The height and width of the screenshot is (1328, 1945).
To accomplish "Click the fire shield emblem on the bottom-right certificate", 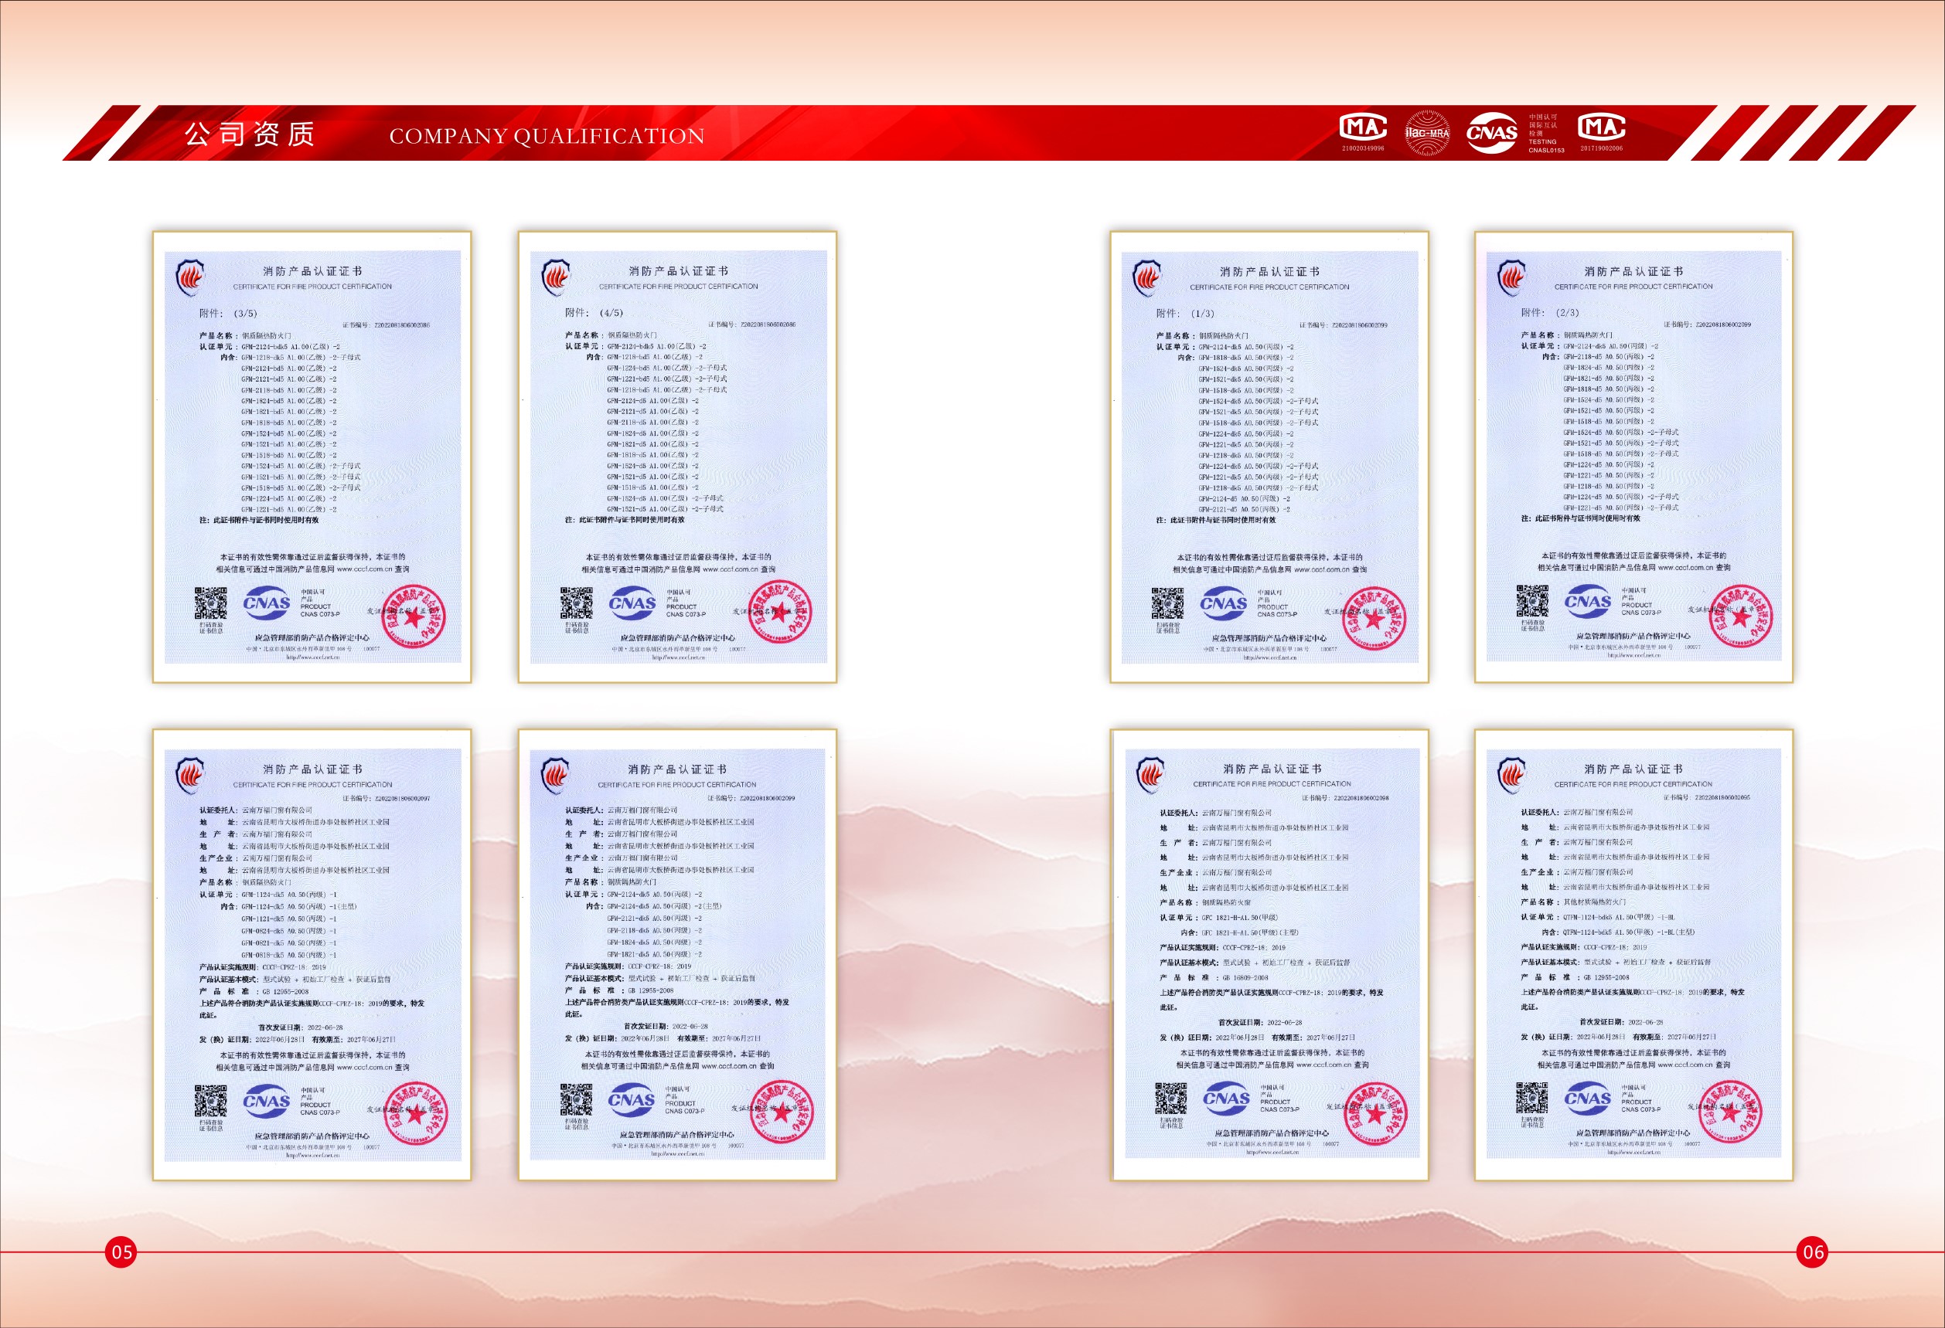I will 1511,774.
